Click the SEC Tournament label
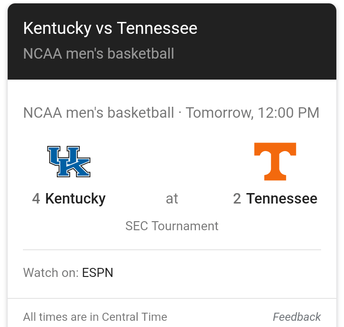 coord(172,225)
